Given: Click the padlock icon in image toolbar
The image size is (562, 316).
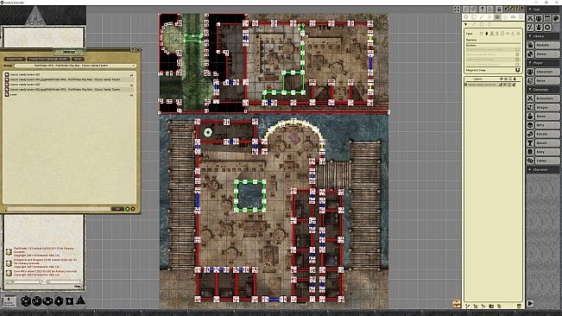Looking at the screenshot, I should [499, 9].
